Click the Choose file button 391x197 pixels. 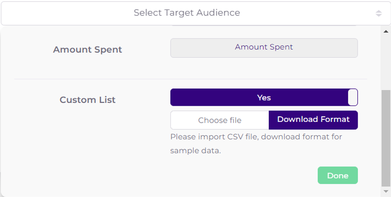pos(220,120)
